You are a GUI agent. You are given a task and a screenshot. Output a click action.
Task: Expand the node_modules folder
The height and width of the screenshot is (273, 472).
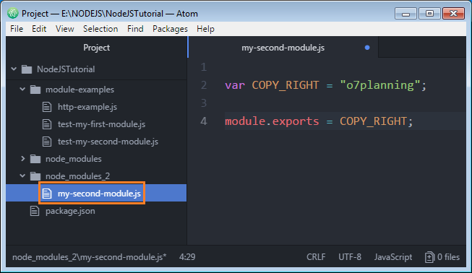(x=22, y=159)
